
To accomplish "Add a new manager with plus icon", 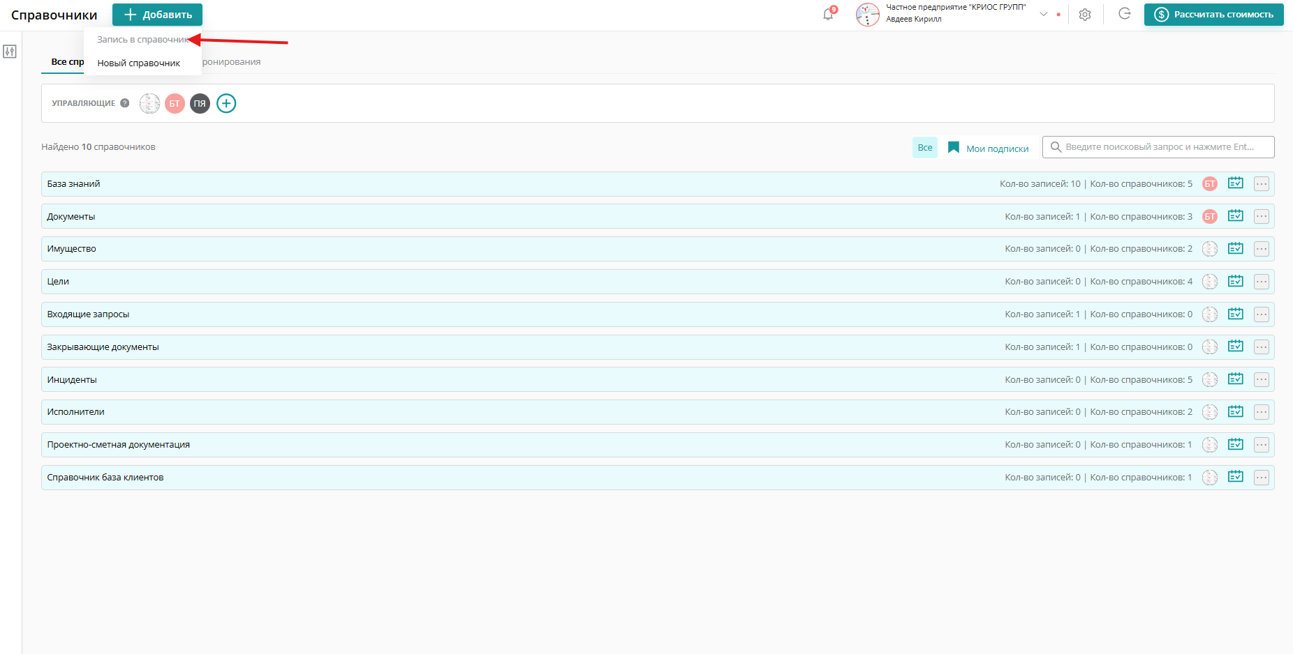I will coord(226,104).
